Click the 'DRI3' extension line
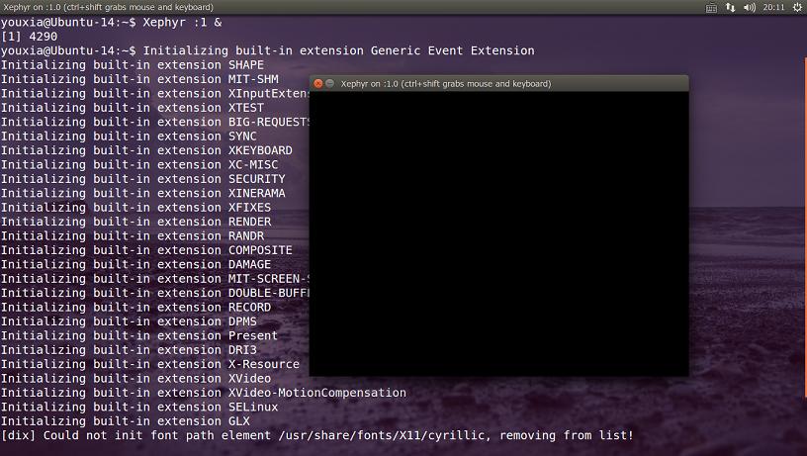This screenshot has width=807, height=456. 129,349
